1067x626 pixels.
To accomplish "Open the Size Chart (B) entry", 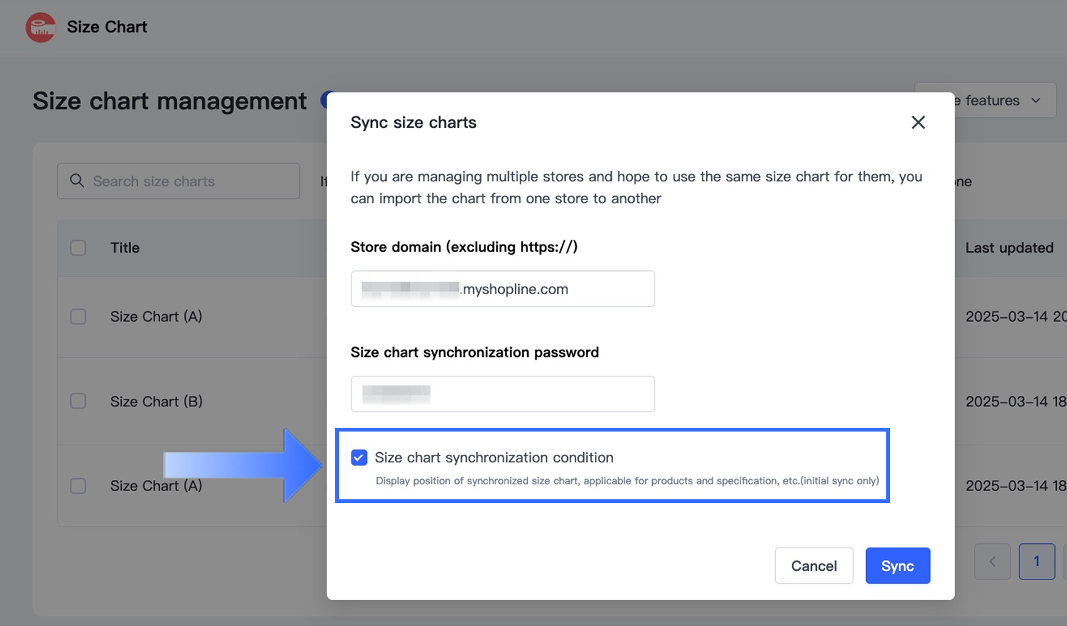I will click(x=156, y=401).
